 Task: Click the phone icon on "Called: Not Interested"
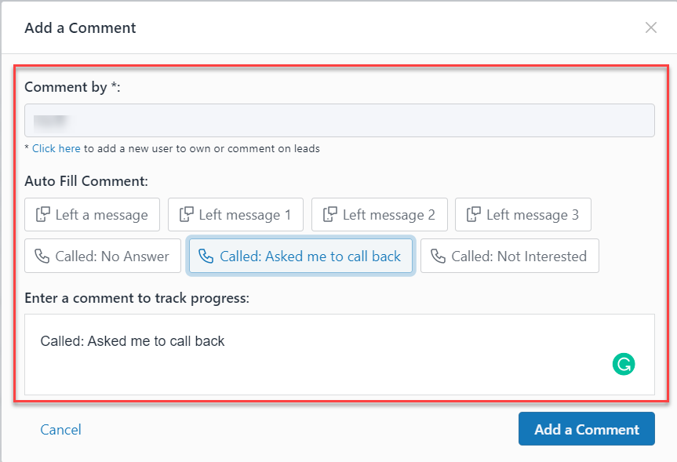pyautogui.click(x=438, y=256)
